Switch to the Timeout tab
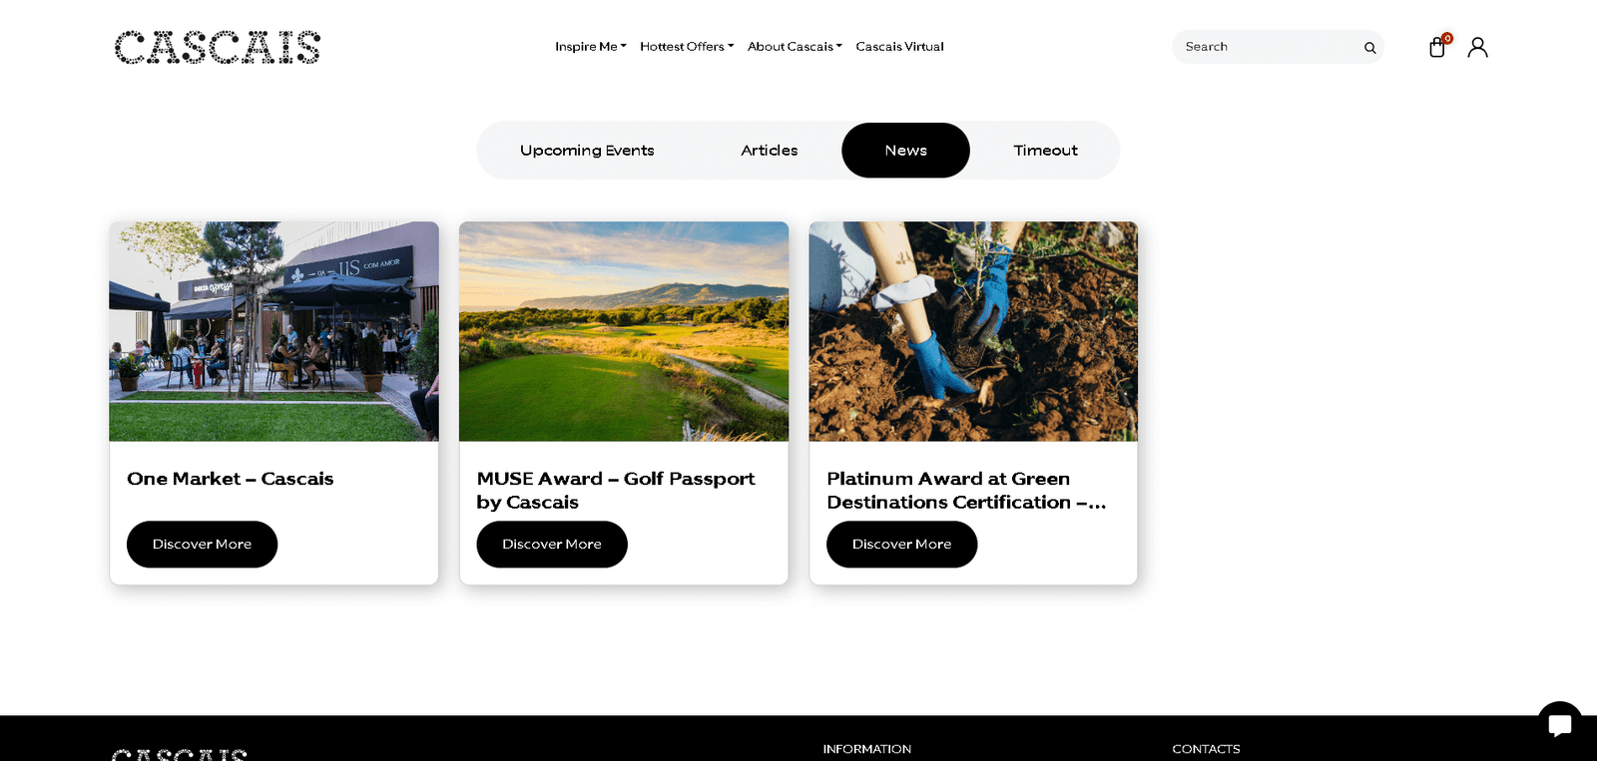1597x761 pixels. [x=1045, y=151]
